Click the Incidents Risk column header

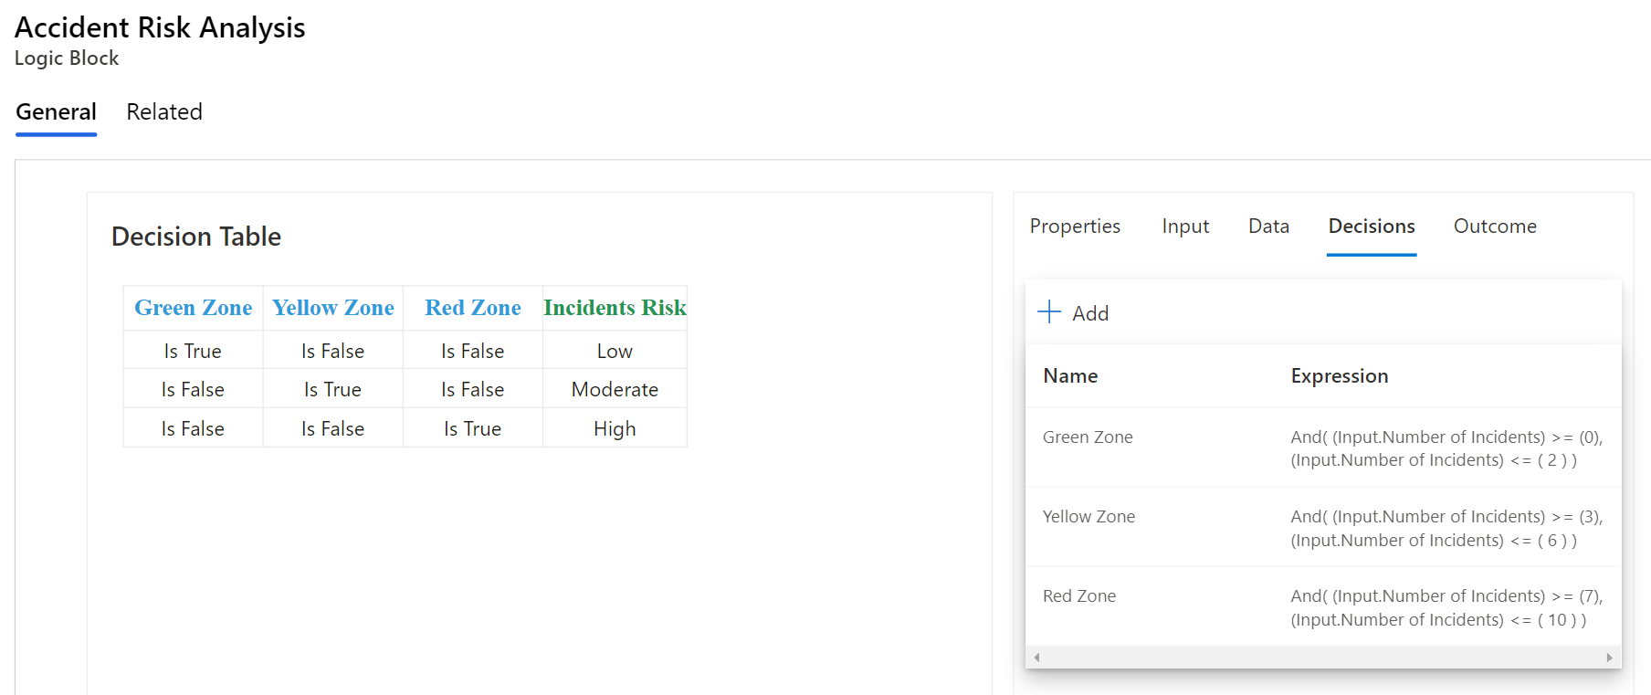pos(615,308)
